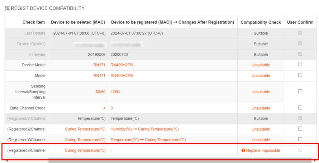
Task: Click Humidity to Curing Temperature change text
Action: point(145,129)
